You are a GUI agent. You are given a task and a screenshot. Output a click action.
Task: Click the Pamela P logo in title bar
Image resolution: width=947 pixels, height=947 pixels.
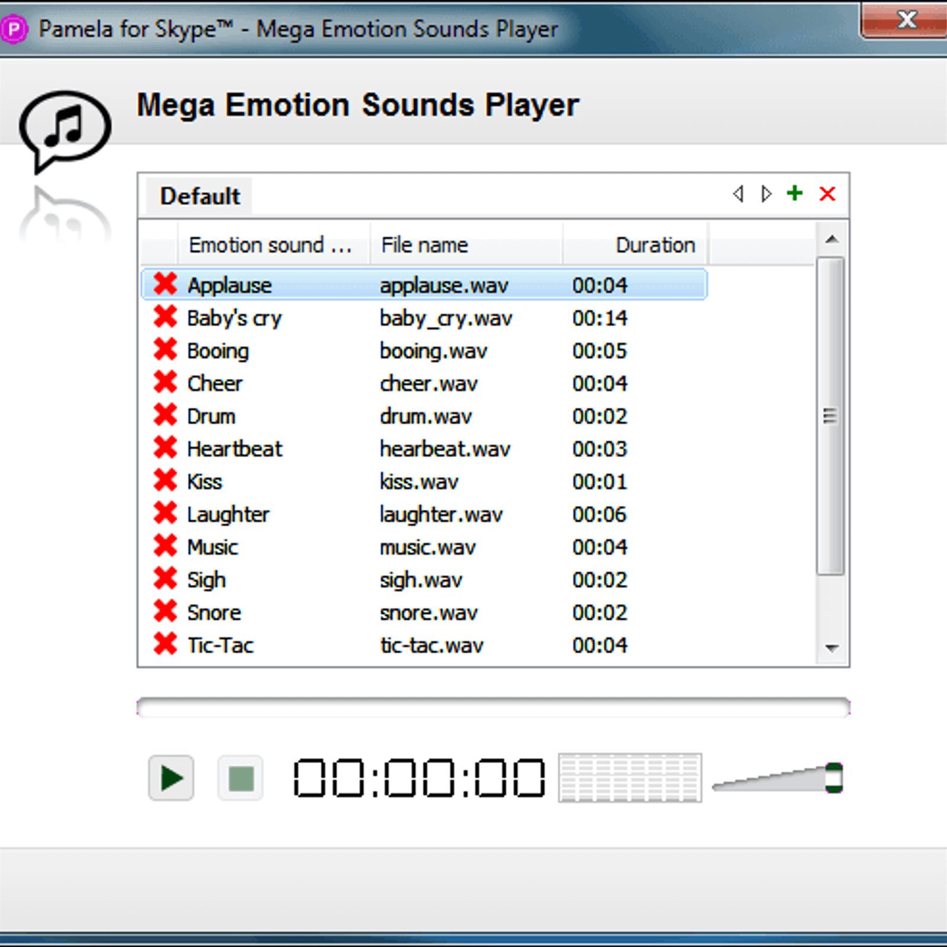coord(14,29)
